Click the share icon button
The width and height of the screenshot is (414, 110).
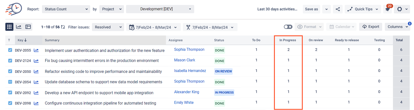point(338,9)
